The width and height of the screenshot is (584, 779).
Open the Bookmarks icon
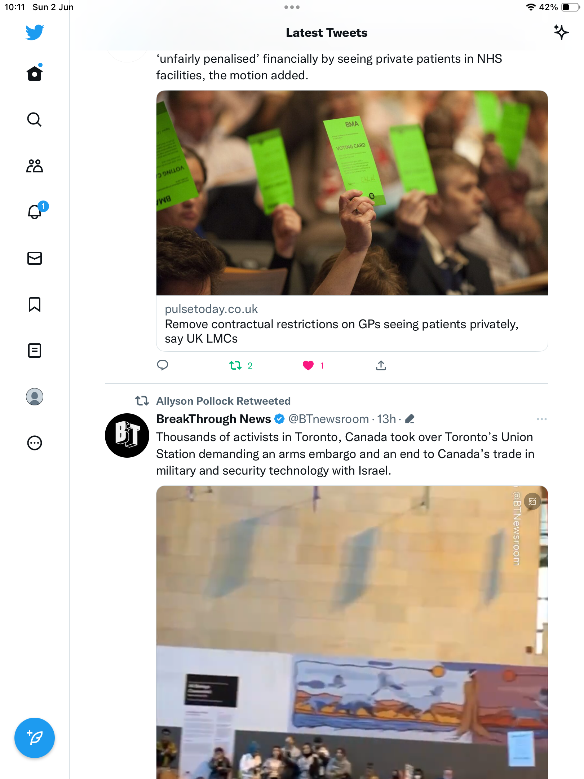click(x=35, y=304)
